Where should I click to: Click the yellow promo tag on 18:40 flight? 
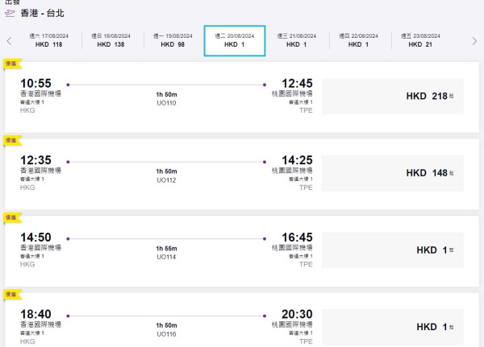click(x=12, y=295)
